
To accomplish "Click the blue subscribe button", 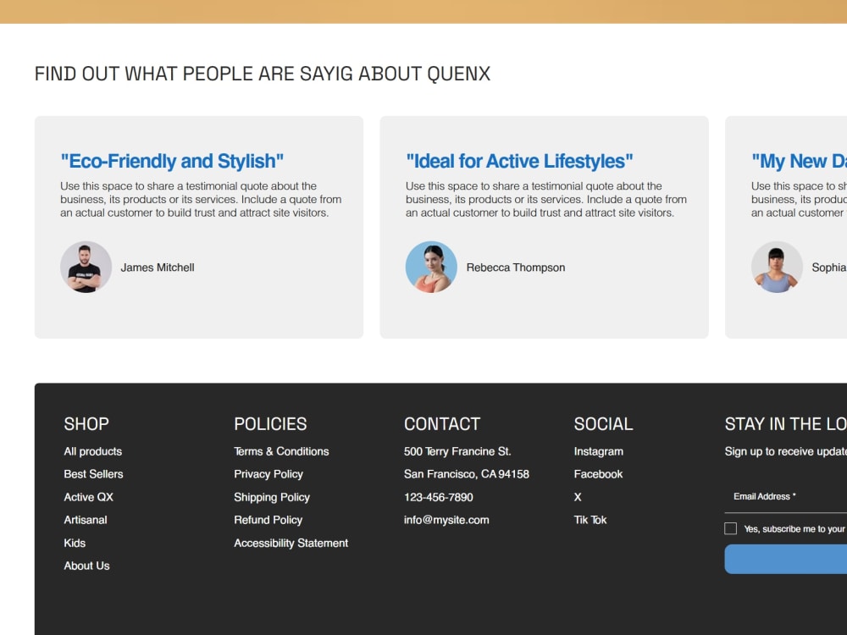I will (x=785, y=559).
